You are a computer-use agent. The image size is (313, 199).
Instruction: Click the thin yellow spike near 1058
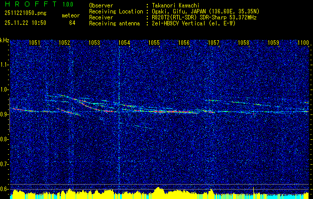[253, 191]
